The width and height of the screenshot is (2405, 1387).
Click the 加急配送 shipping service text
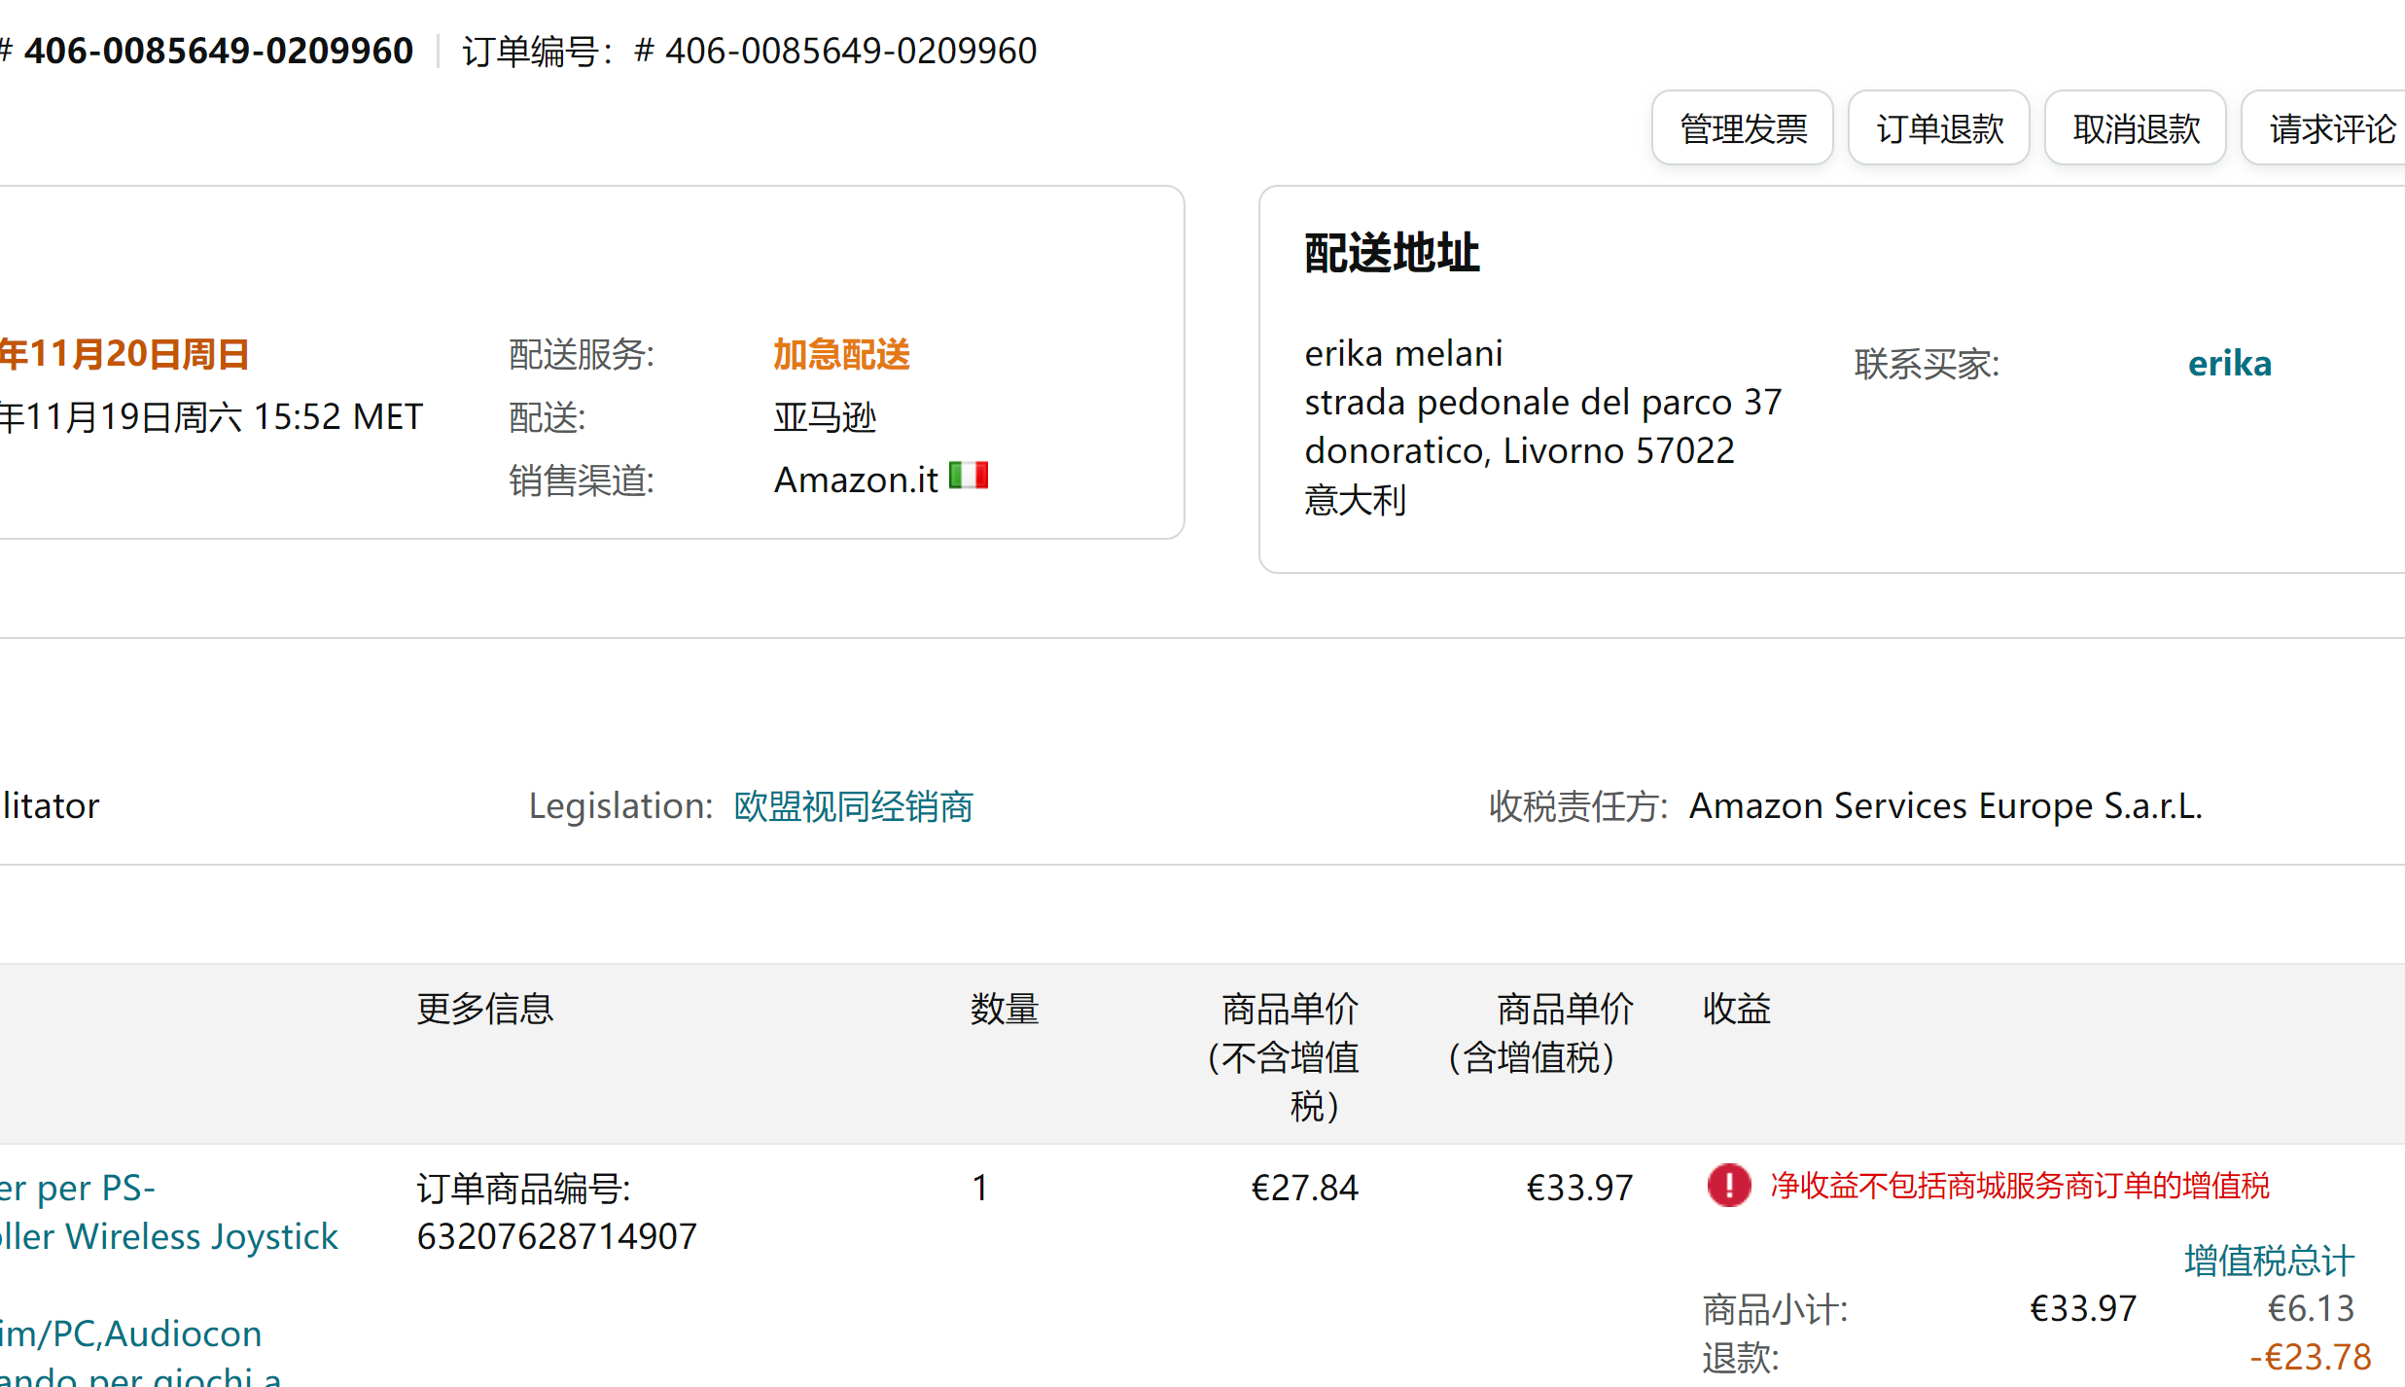click(x=841, y=354)
